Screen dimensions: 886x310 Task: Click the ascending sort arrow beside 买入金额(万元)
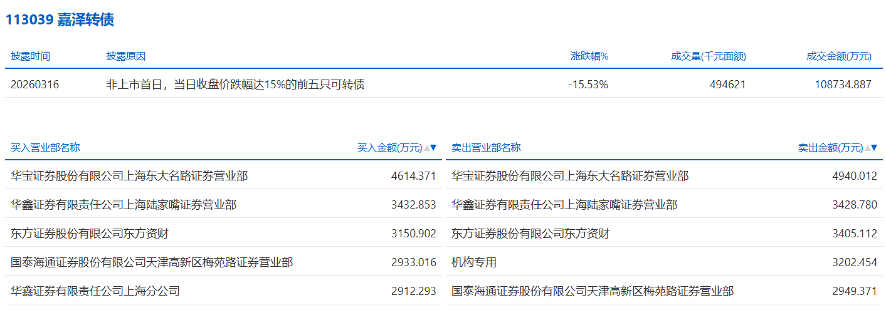pos(426,148)
